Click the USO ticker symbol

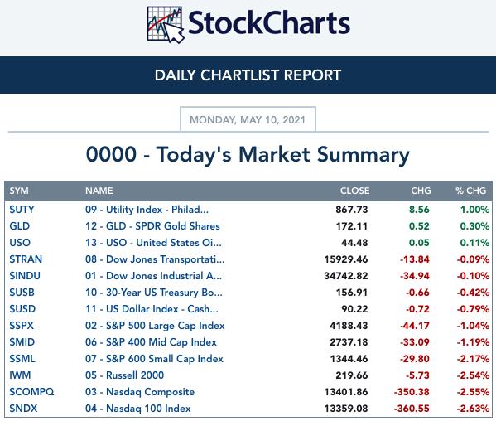pos(20,243)
